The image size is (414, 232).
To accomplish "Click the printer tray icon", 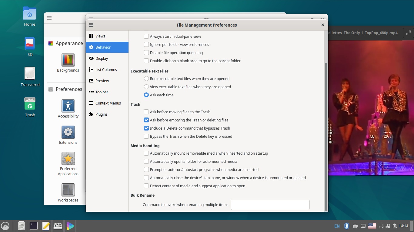I will 355,226.
